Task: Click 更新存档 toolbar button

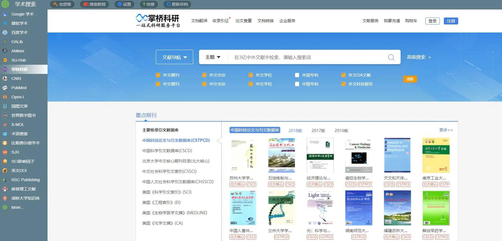Action: point(177,4)
